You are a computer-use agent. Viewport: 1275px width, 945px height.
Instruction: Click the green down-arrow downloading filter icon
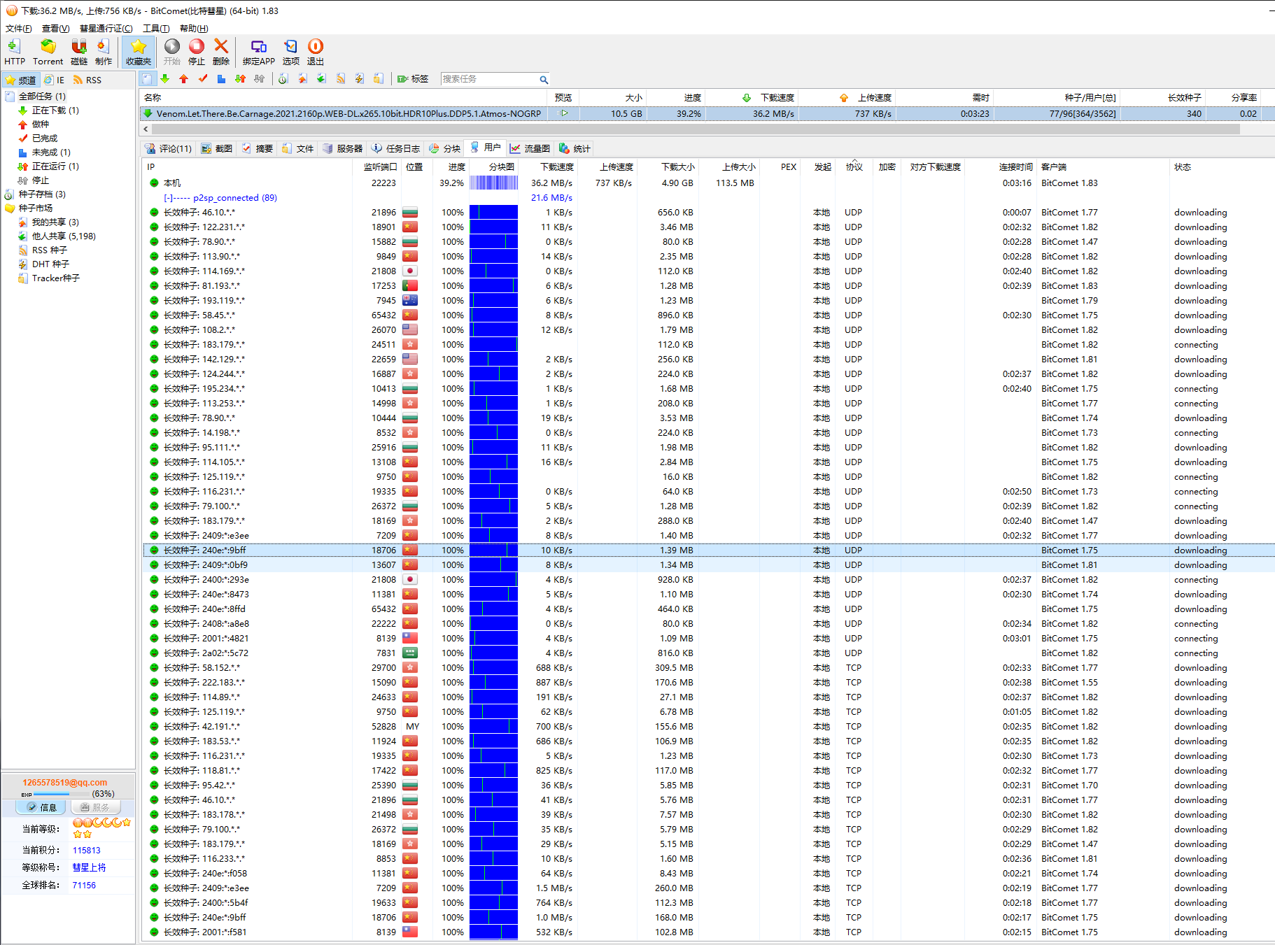pyautogui.click(x=165, y=79)
